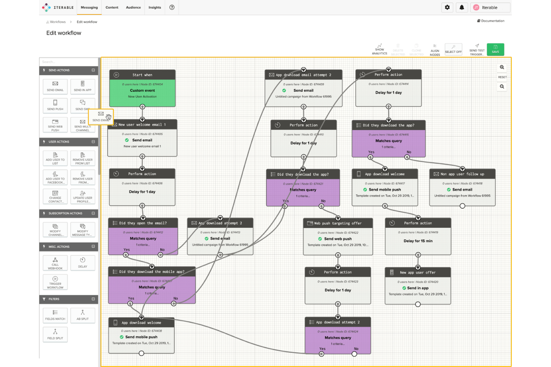Open the Audience tab
This screenshot has width=551, height=367.
[x=133, y=7]
